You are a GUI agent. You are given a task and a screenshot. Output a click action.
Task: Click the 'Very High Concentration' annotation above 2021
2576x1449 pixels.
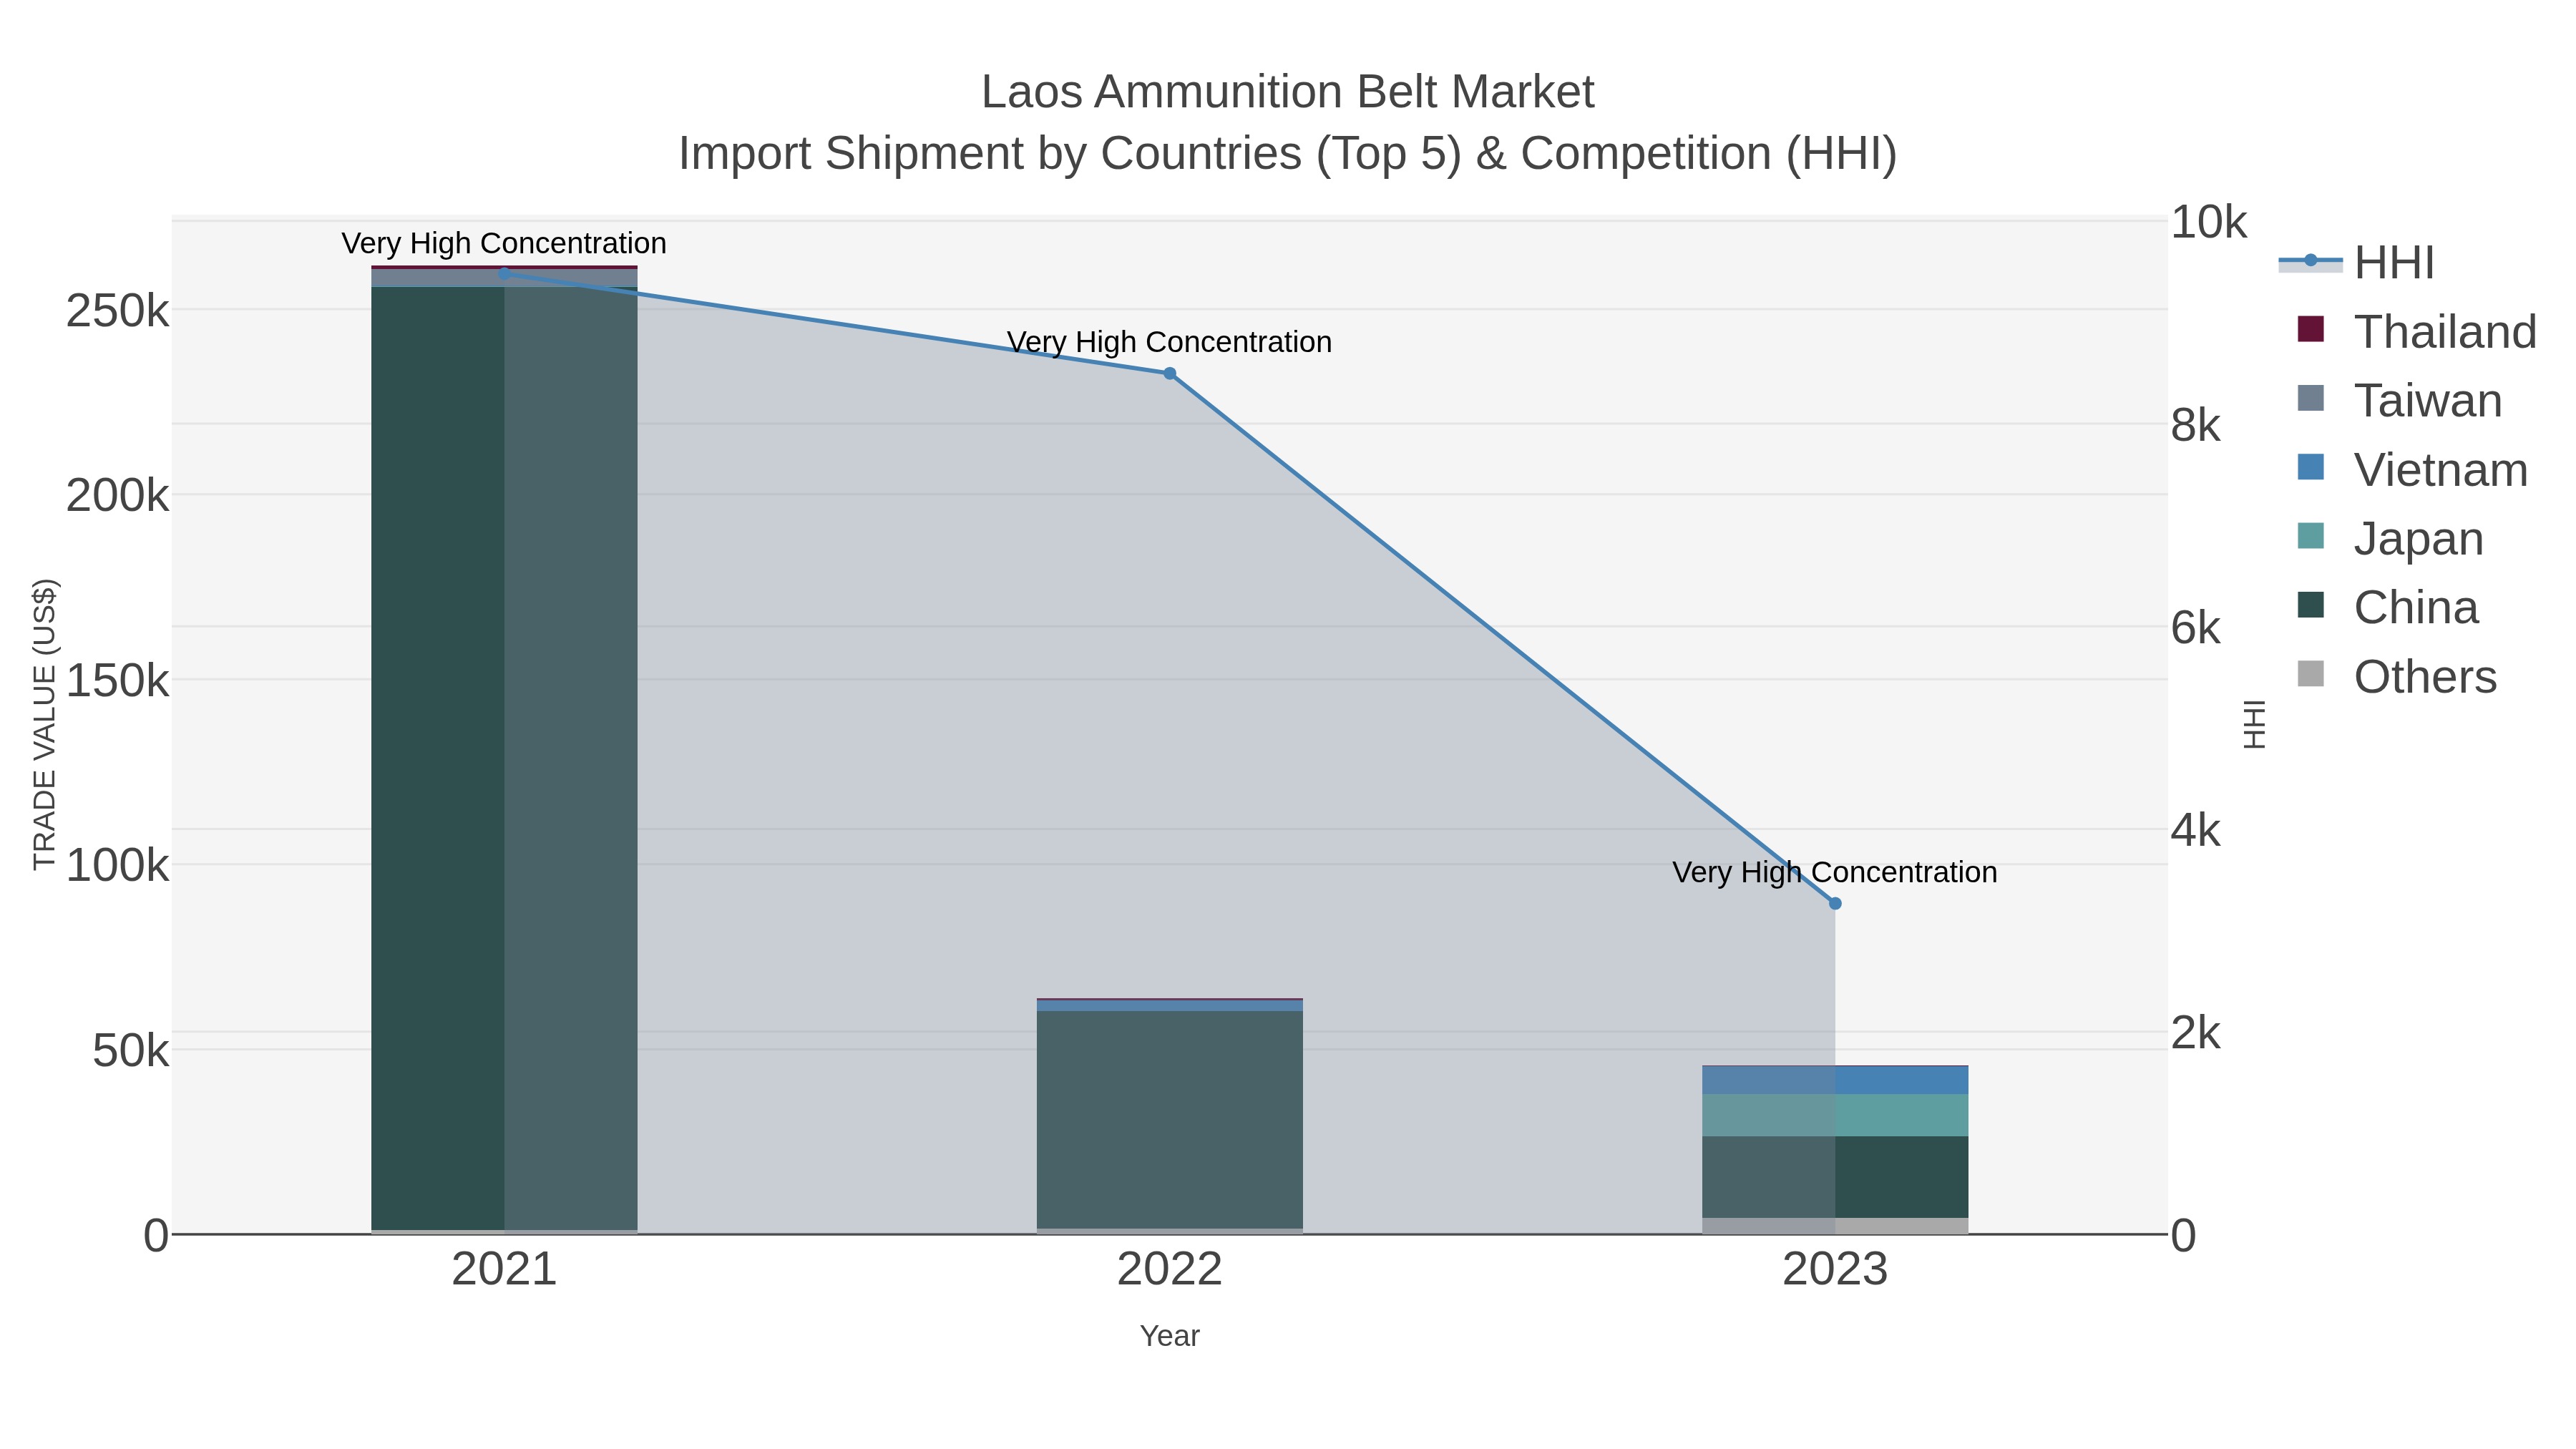[504, 243]
